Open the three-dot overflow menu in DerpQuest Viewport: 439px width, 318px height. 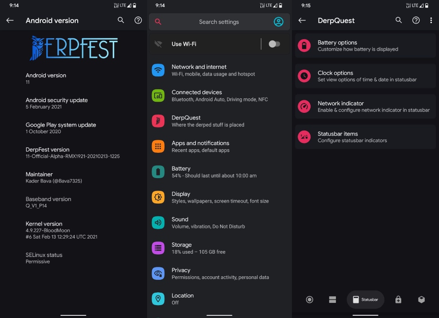[431, 20]
